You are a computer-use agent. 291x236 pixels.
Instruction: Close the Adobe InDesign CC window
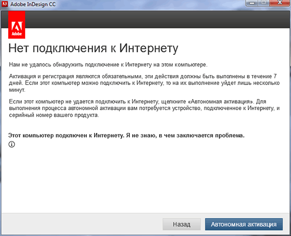(280, 3)
